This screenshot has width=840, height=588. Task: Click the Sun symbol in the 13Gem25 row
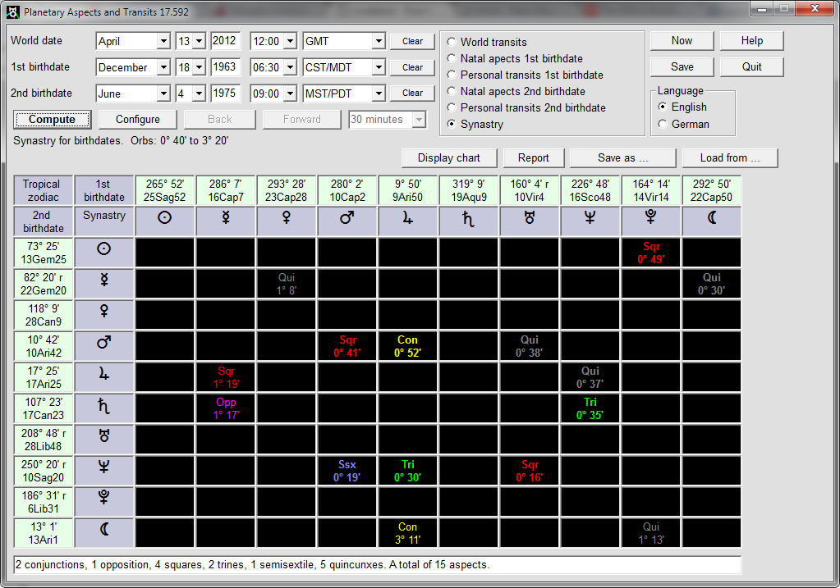pos(104,248)
